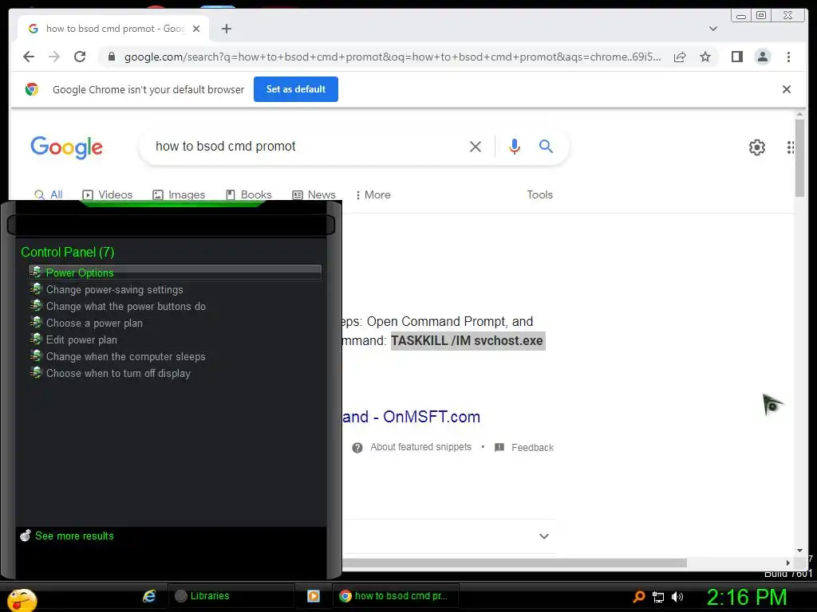817x612 pixels.
Task: Dismiss the default browser notification bar
Action: 786,89
